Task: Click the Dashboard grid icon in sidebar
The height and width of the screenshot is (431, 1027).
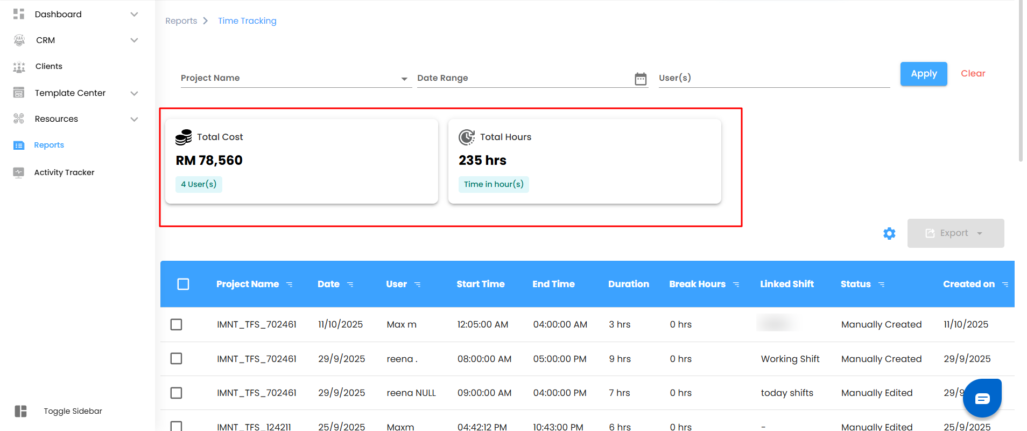Action: click(x=19, y=14)
